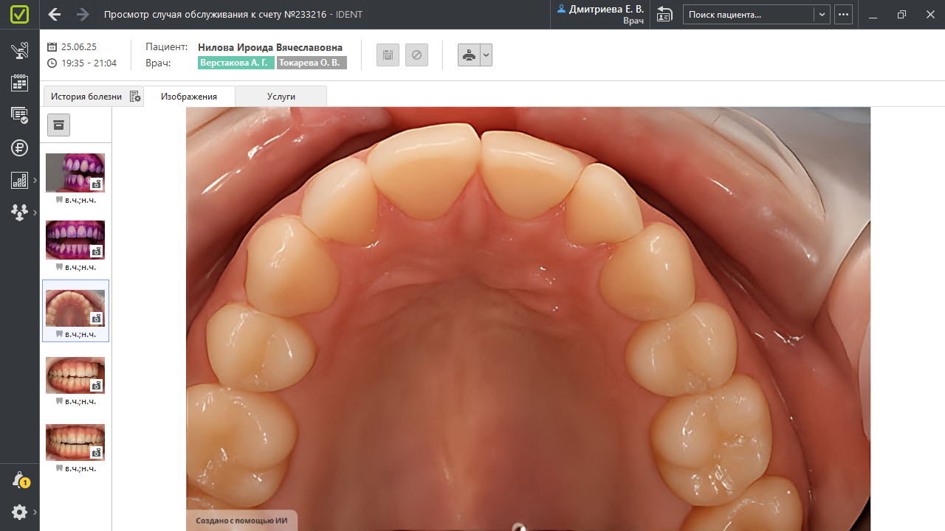Open the three-dots more options menu
Screen dimensions: 945x531
point(843,15)
